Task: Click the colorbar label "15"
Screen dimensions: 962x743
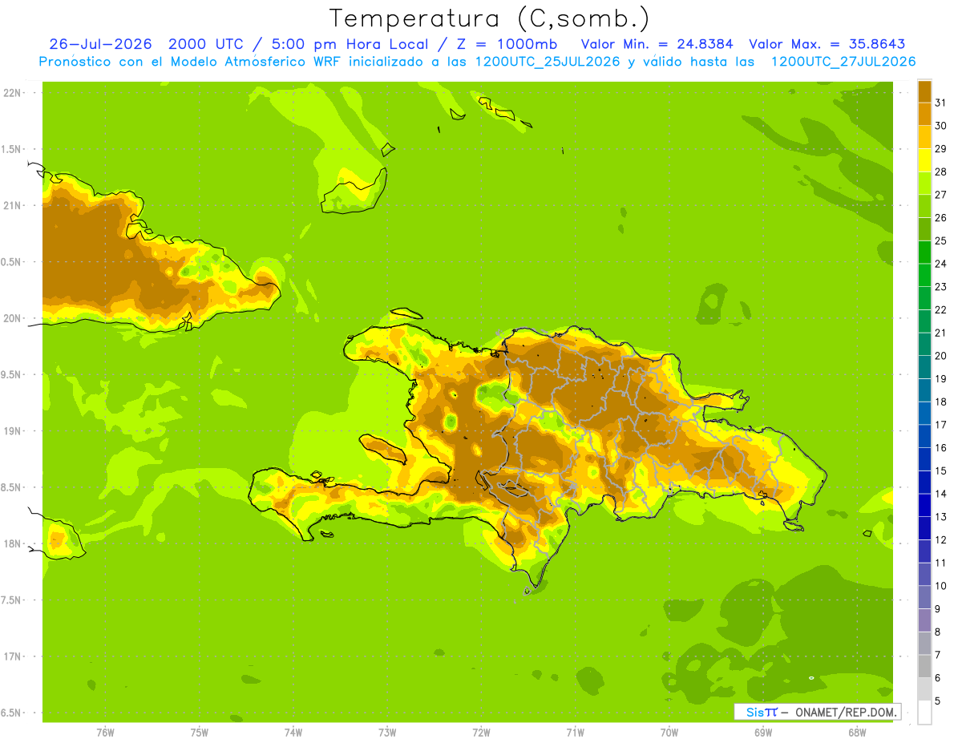Action: 940,470
